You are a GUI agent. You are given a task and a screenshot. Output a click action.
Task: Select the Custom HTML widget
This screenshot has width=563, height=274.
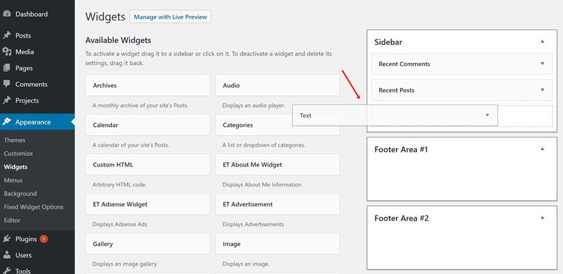click(147, 165)
